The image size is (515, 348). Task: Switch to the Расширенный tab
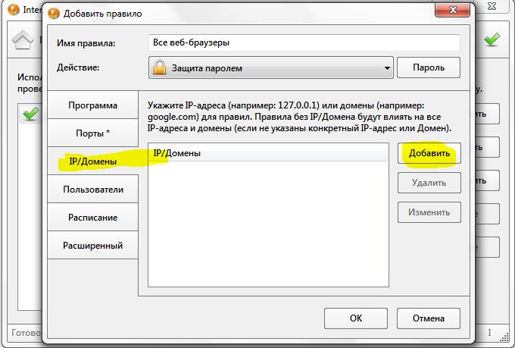pyautogui.click(x=92, y=245)
